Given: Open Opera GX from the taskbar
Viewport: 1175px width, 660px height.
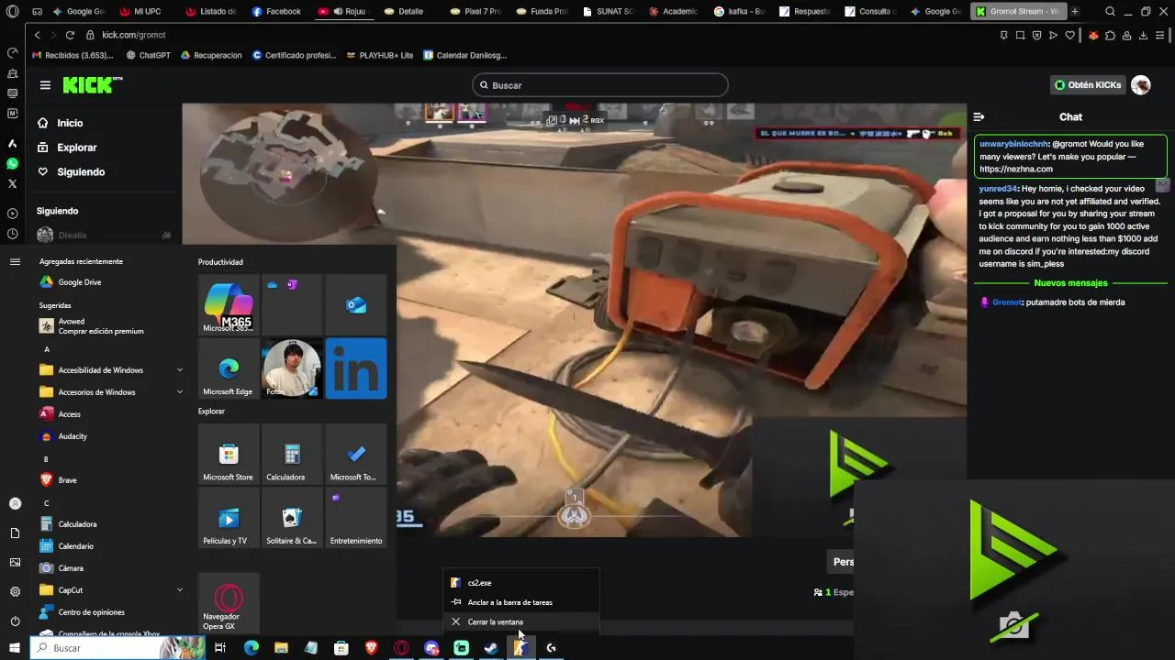Looking at the screenshot, I should pos(401,648).
